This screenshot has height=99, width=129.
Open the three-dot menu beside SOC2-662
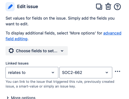tap(117, 72)
